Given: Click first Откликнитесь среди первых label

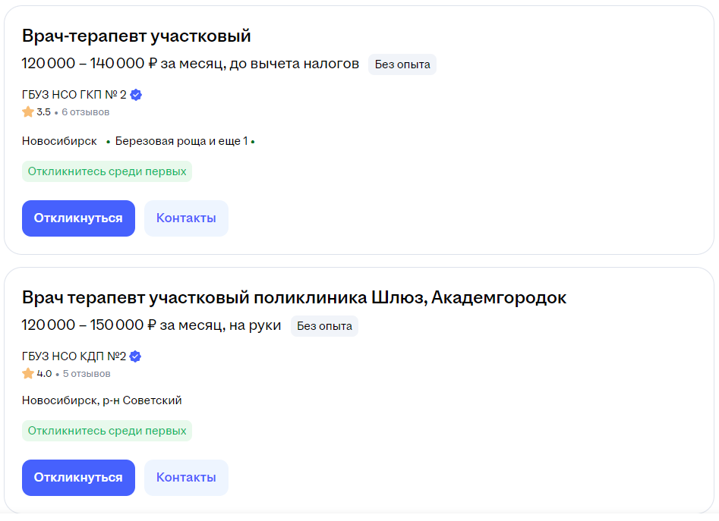Looking at the screenshot, I should click(107, 171).
